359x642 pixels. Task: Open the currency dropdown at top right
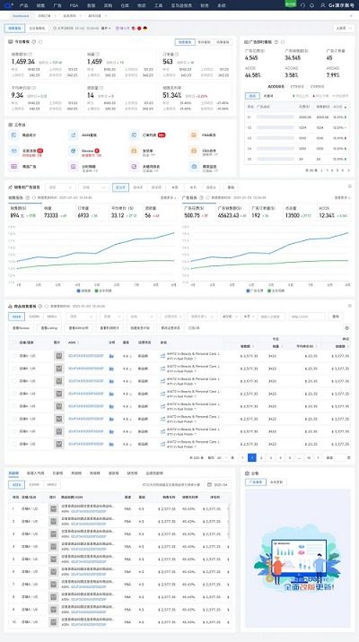coord(344,29)
